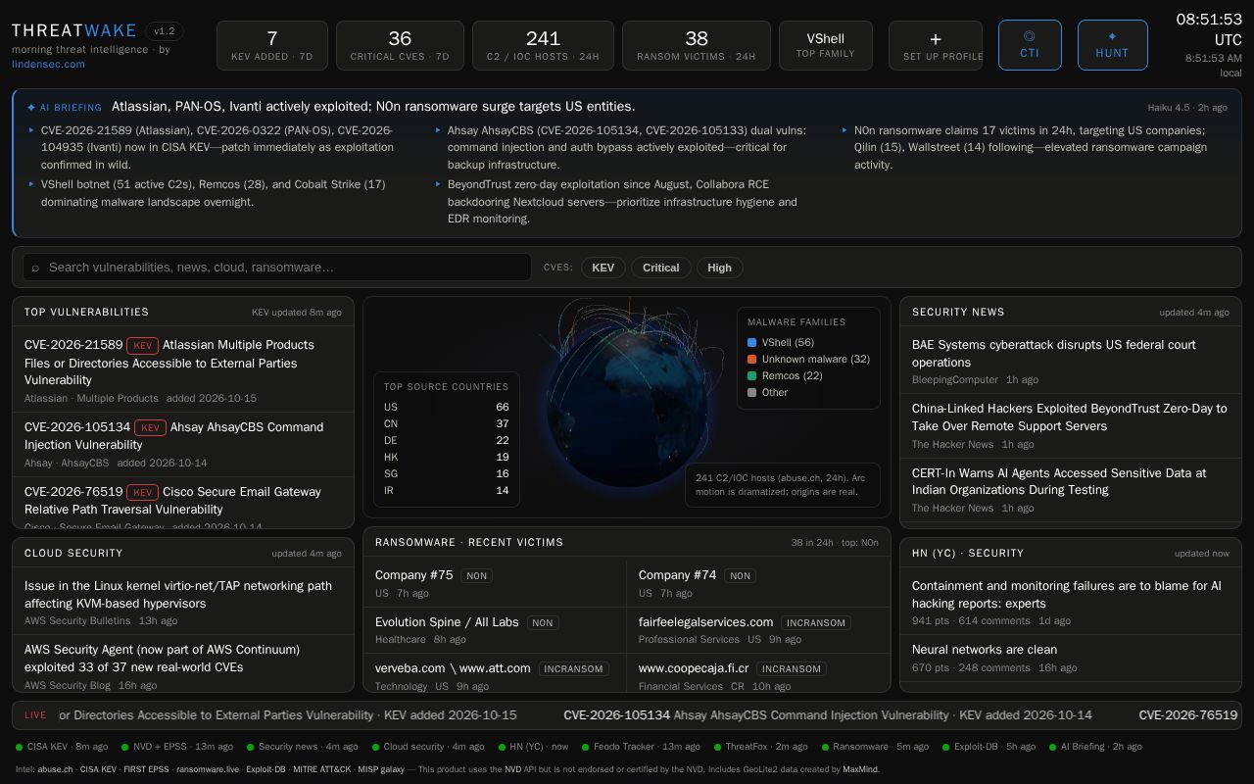This screenshot has height=784, width=1254.
Task: Click the 36 Critical CVEs stat tile
Action: point(400,45)
